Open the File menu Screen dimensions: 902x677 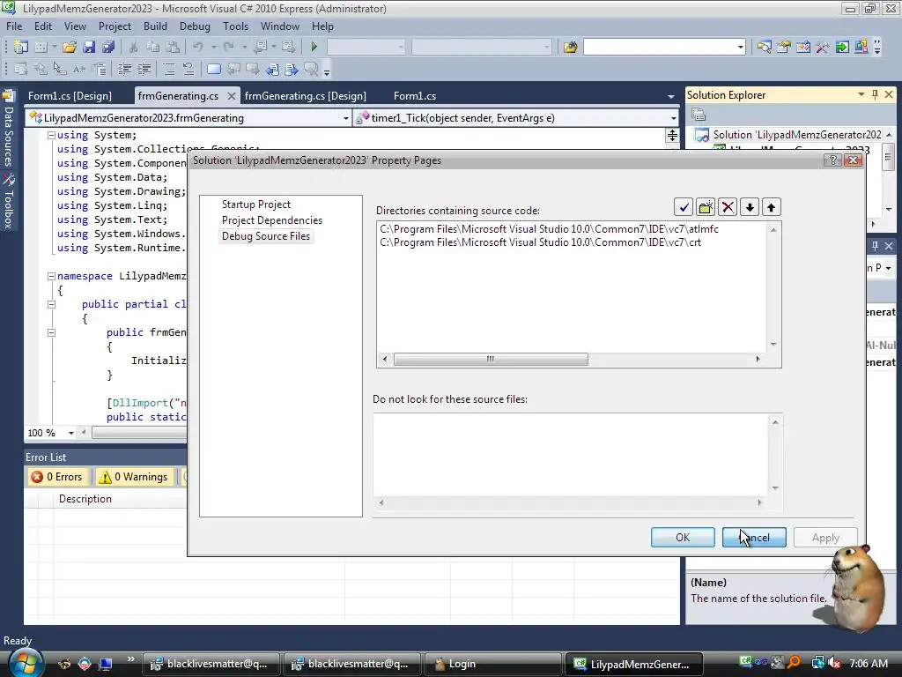(x=14, y=26)
